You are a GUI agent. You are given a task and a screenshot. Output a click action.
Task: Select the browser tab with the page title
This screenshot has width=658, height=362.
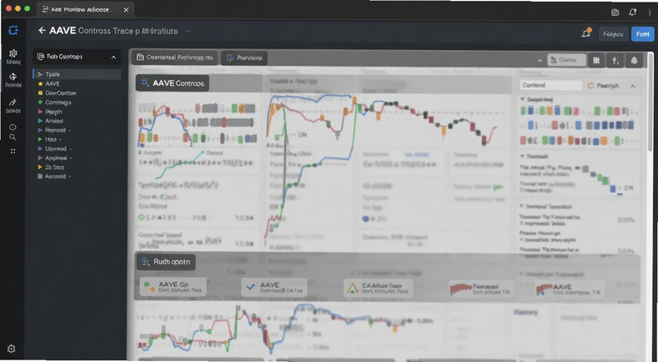click(86, 9)
